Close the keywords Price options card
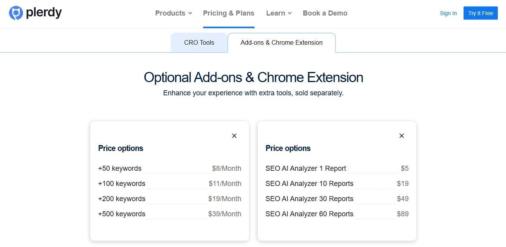The width and height of the screenshot is (506, 247). click(x=234, y=136)
